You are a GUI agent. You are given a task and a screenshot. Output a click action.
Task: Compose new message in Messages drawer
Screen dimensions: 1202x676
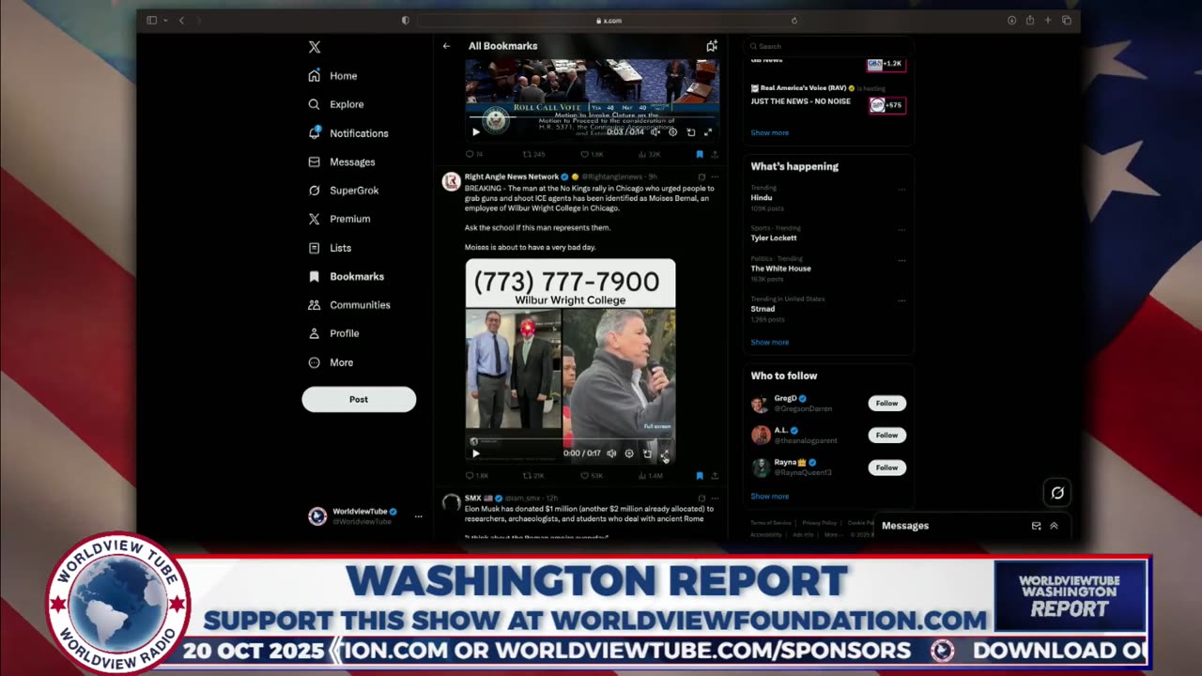point(1037,526)
